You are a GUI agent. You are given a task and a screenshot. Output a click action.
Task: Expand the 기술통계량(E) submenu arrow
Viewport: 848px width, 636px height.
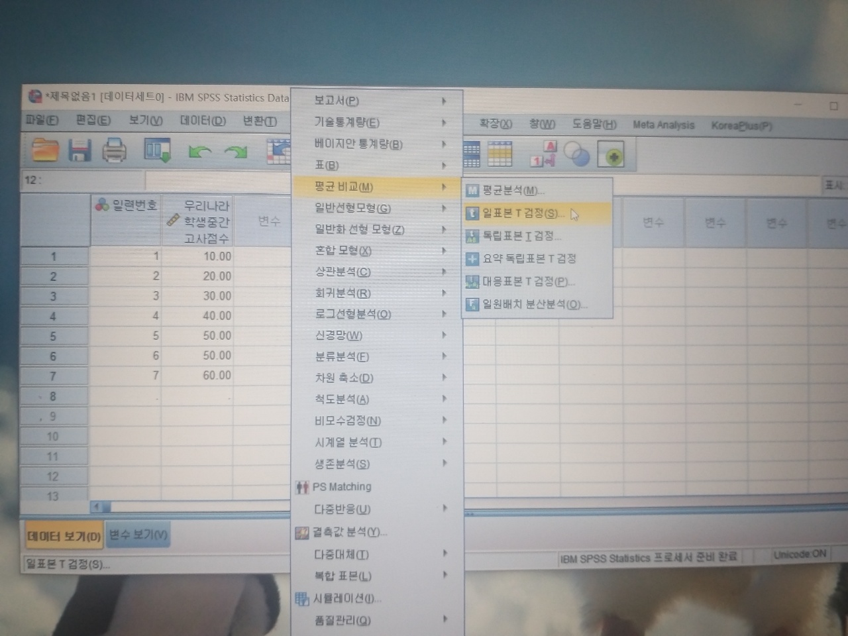(x=444, y=123)
